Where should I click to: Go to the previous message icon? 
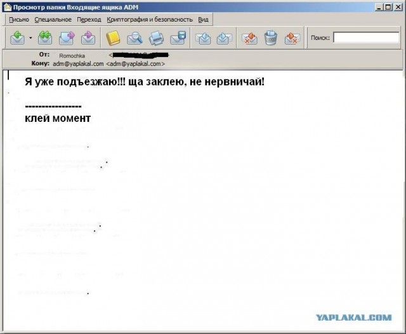click(x=203, y=38)
